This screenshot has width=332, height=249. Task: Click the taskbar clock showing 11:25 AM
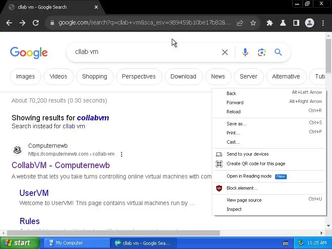click(317, 243)
